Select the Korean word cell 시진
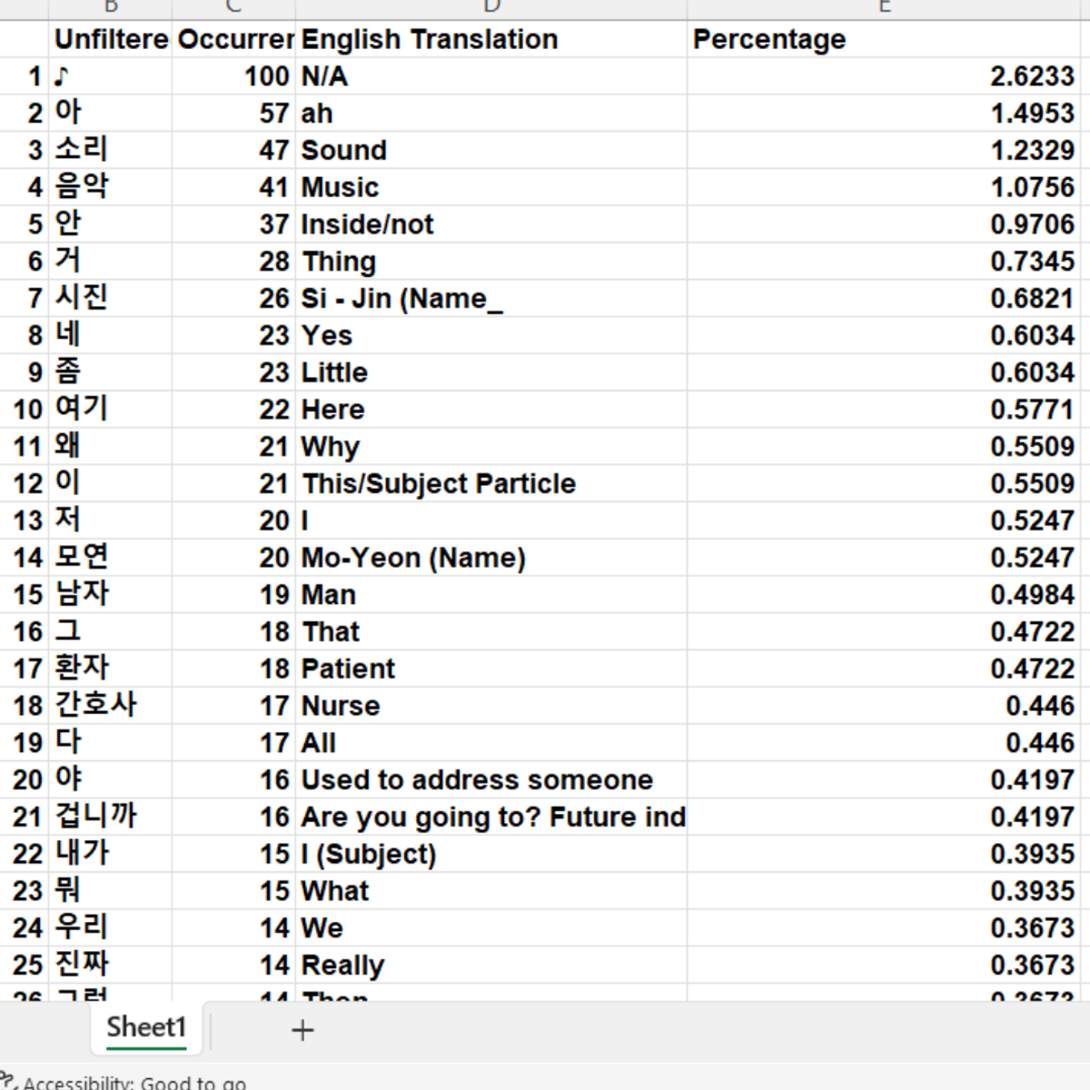This screenshot has height=1090, width=1090. 111,299
